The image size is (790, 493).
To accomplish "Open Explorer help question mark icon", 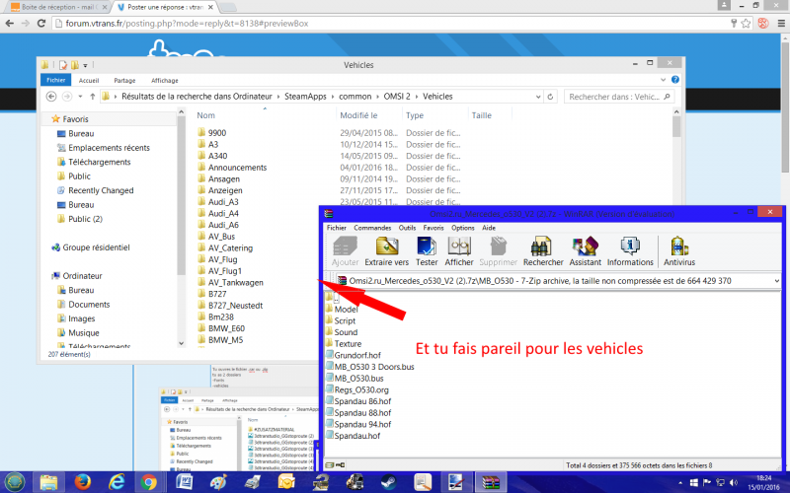I will point(675,80).
